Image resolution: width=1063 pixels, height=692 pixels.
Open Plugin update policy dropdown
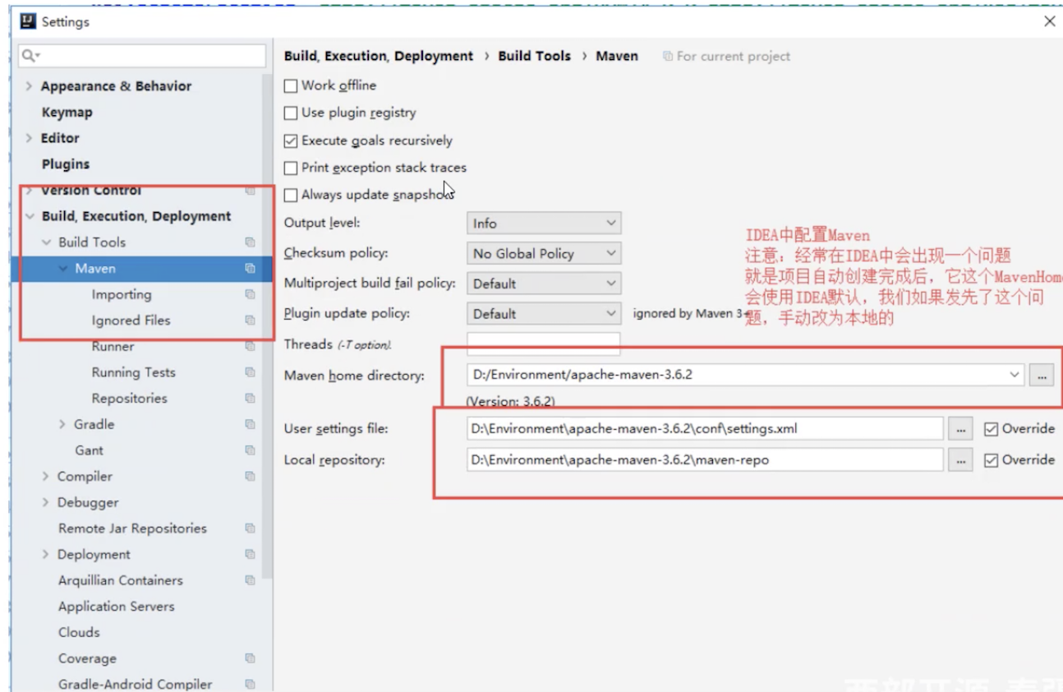coord(544,314)
